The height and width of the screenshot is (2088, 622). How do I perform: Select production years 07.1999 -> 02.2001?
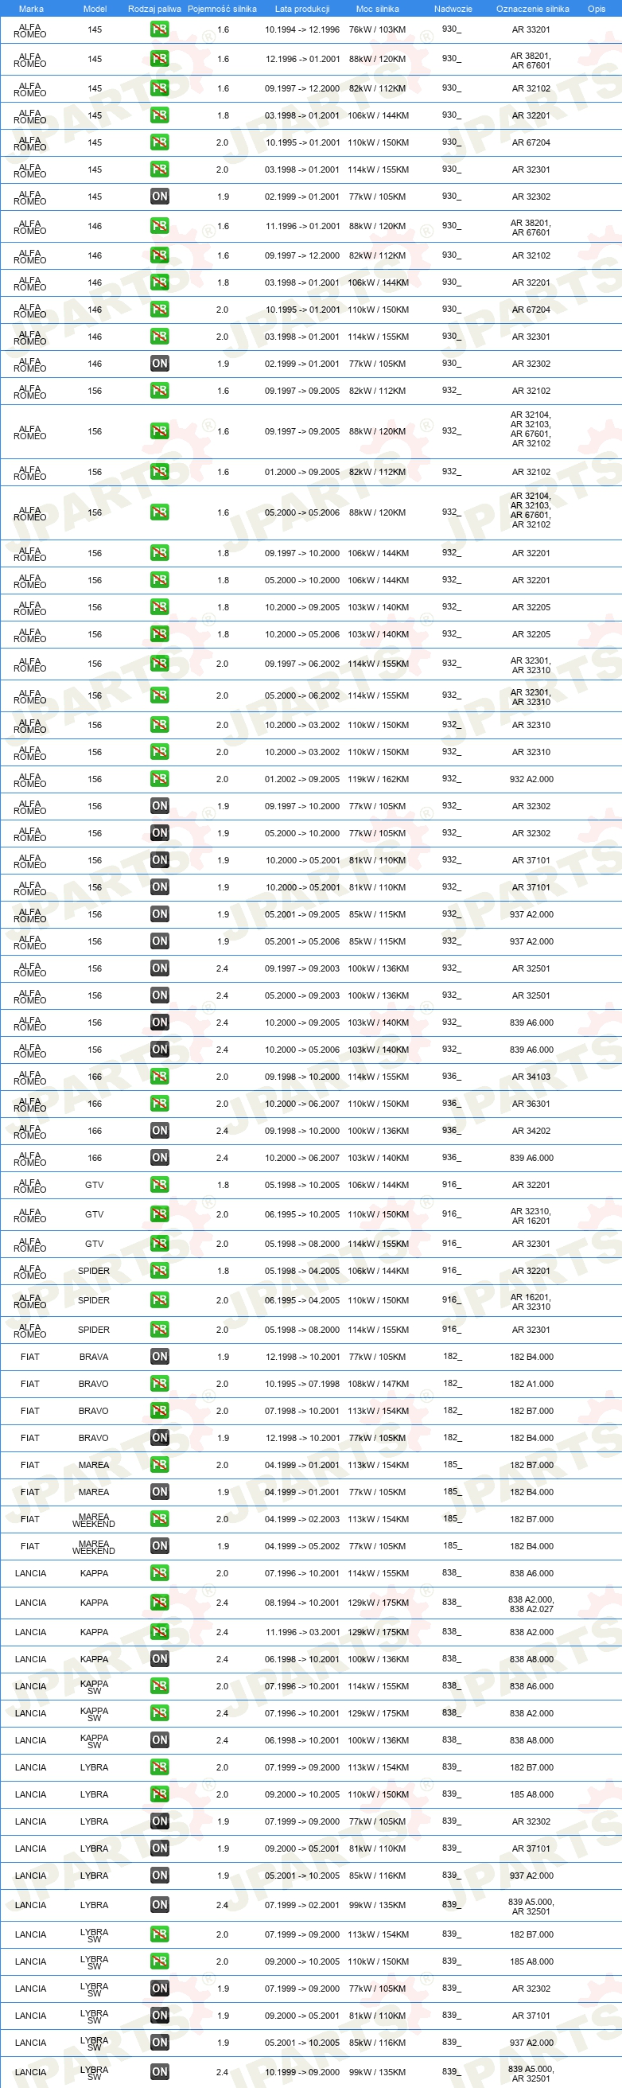[x=302, y=1905]
